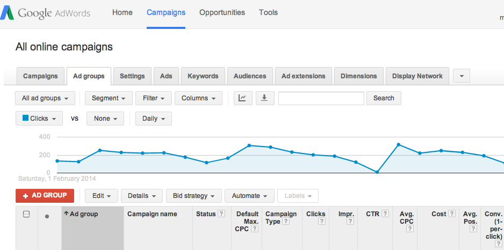The width and height of the screenshot is (504, 250).
Task: Open help icon beside Cost
Action: click(451, 214)
